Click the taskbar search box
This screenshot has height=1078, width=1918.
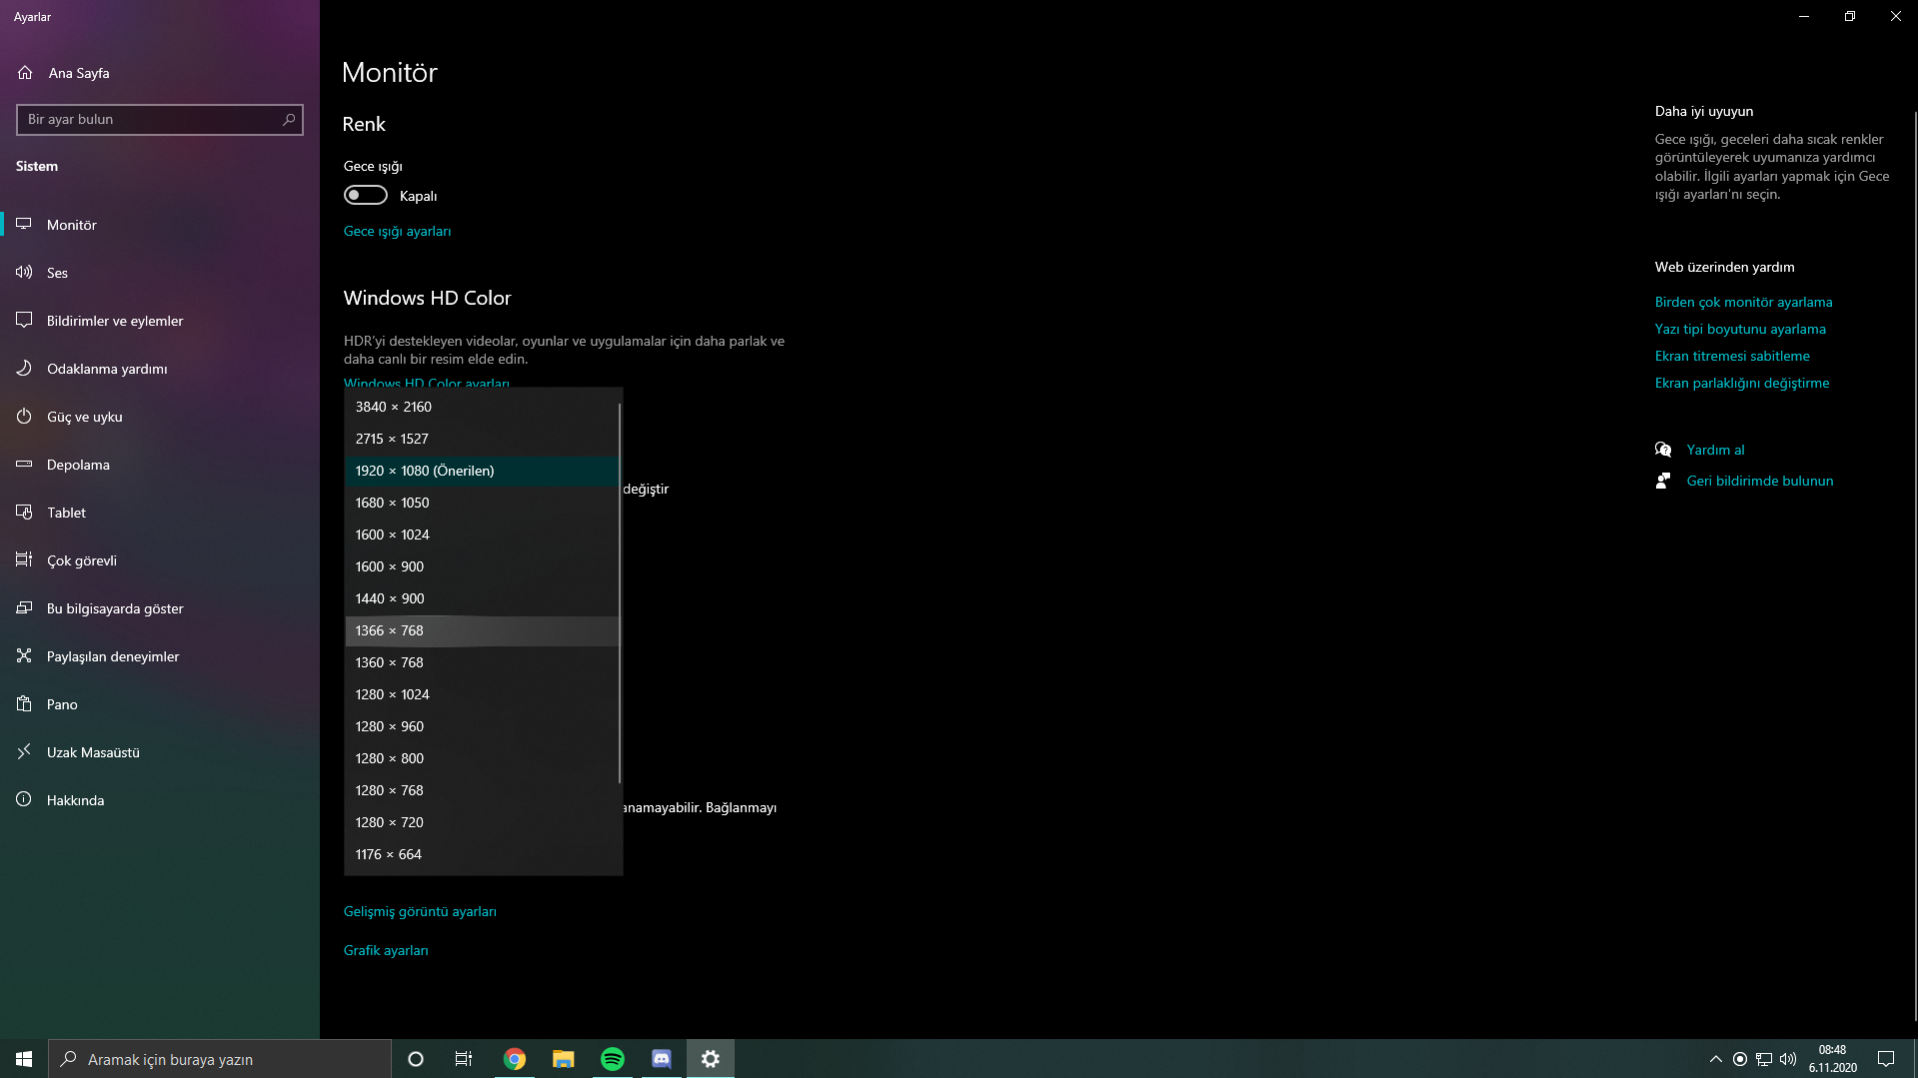220,1059
